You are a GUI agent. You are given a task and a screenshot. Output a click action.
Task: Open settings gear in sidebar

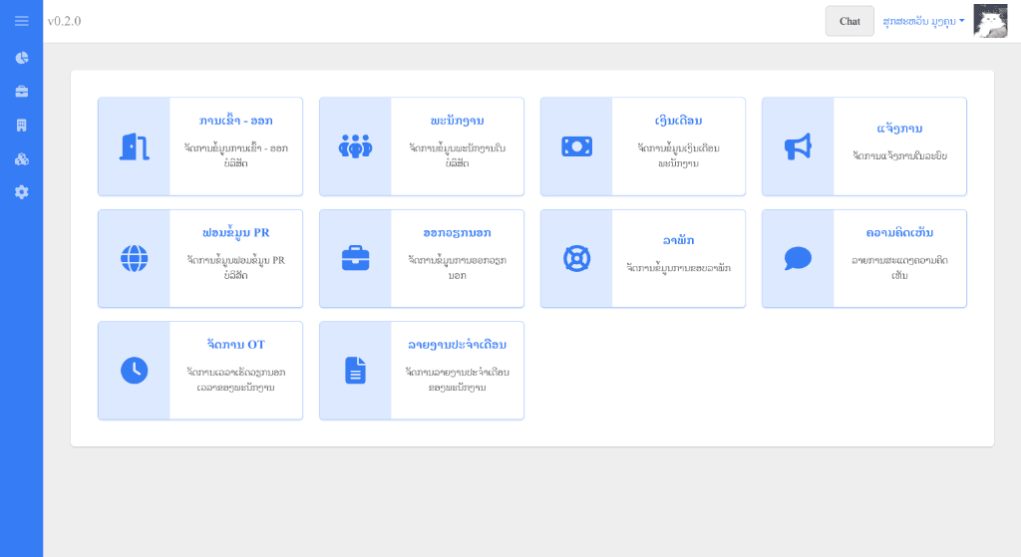(22, 192)
